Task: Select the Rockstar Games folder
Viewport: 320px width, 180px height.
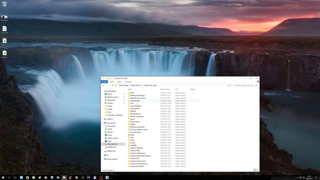Action: pos(135,132)
